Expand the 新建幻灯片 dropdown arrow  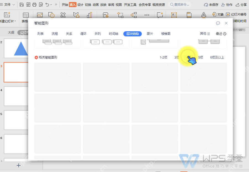(15, 21)
